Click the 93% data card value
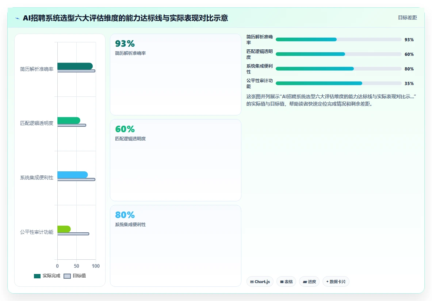 [x=125, y=43]
